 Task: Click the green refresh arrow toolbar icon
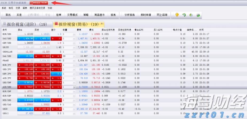pyautogui.click(x=184, y=15)
